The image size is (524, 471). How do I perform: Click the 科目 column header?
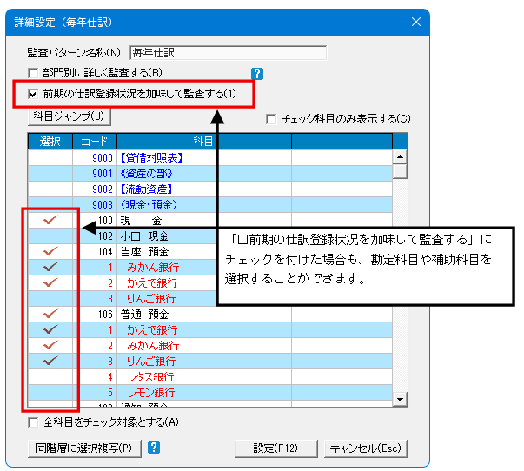pos(203,141)
